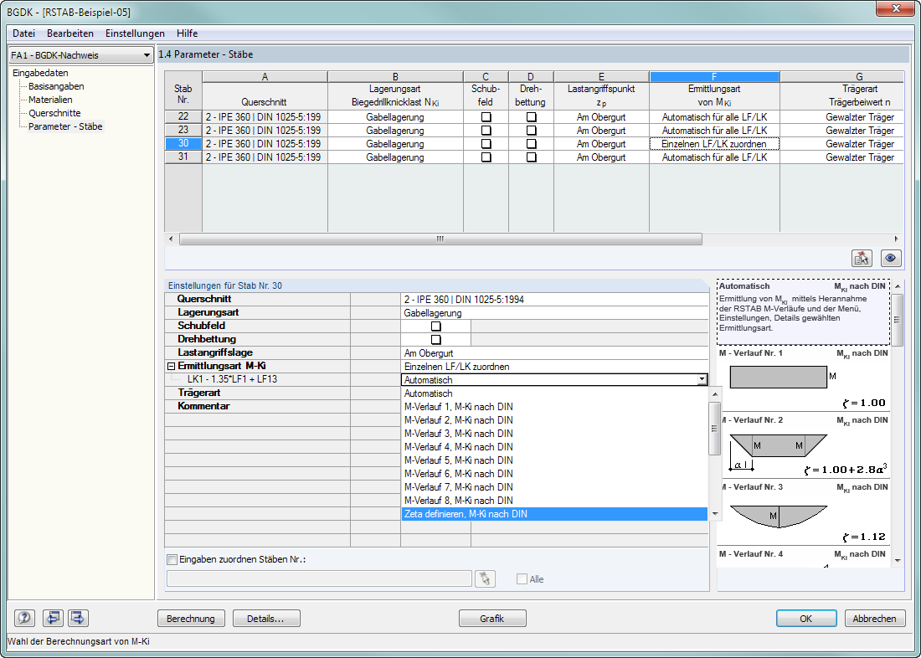Toggle Schubfeld checkbox for Stab 30
This screenshot has width=921, height=658.
[x=486, y=144]
